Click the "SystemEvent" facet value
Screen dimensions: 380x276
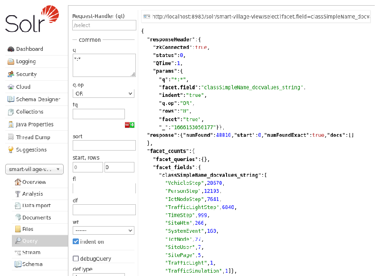coord(184,231)
